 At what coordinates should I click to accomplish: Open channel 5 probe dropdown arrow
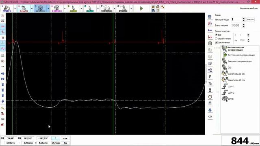pos(81,9)
